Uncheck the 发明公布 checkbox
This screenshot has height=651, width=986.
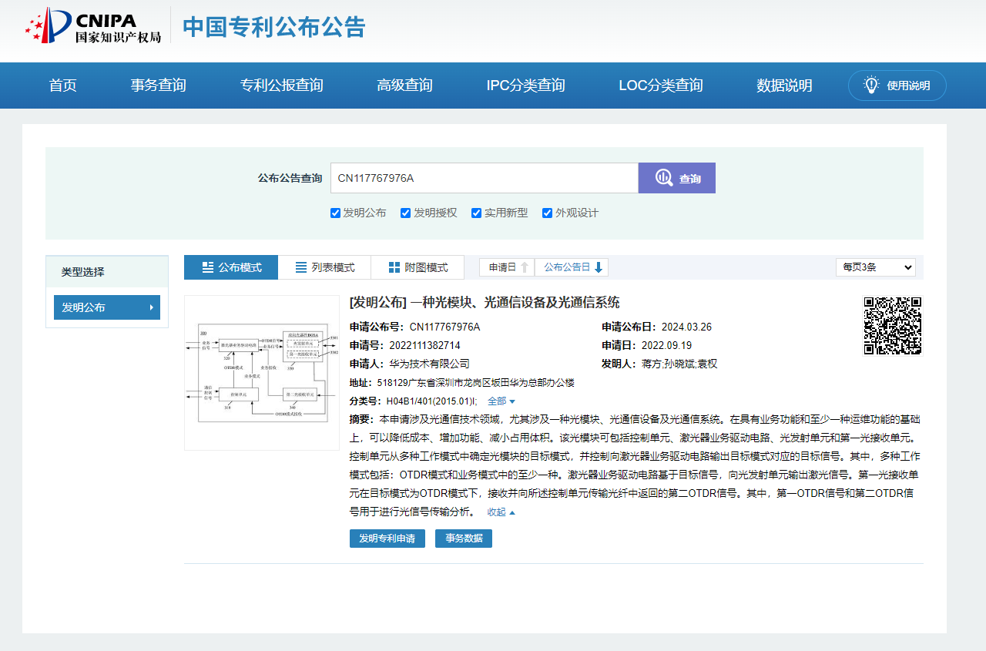tap(335, 213)
